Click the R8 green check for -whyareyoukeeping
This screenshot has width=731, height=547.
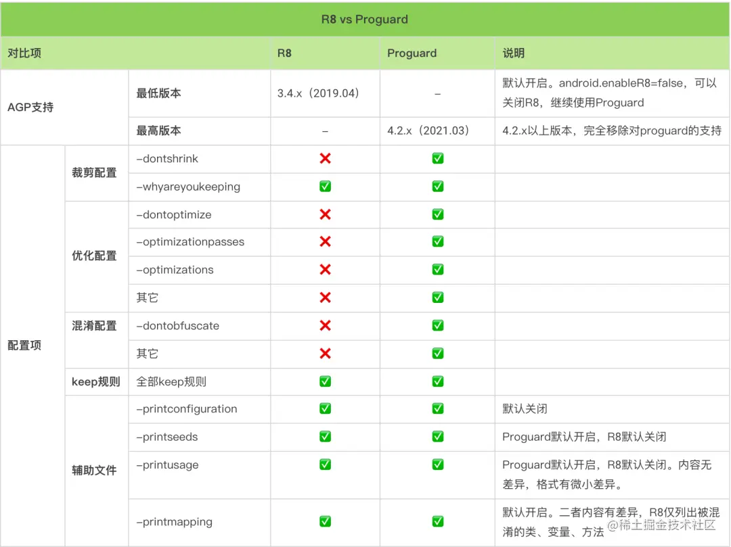click(326, 186)
